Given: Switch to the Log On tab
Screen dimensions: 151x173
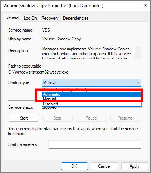Looking at the screenshot, I should coord(30,18).
